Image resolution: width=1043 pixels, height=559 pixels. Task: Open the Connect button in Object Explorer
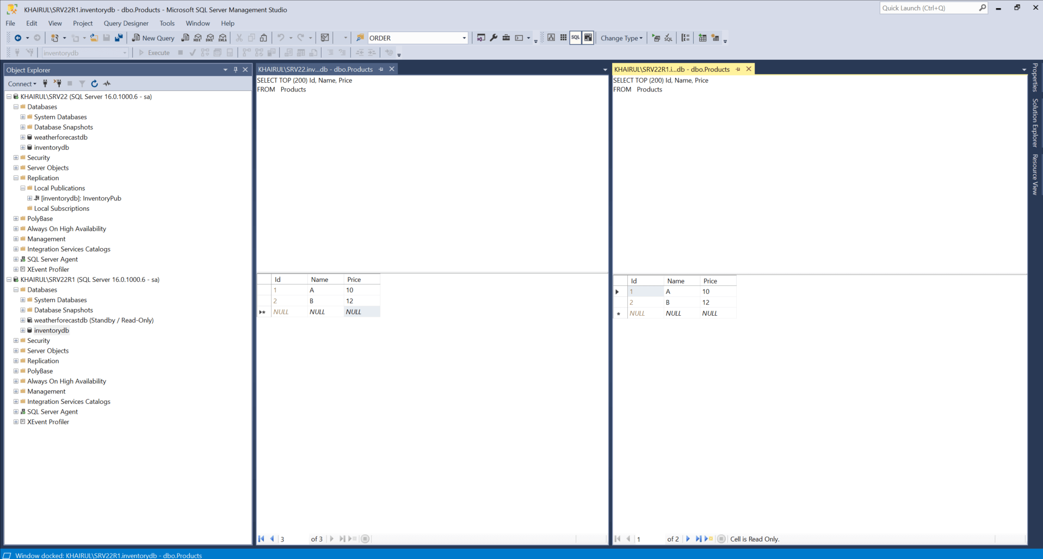point(22,84)
